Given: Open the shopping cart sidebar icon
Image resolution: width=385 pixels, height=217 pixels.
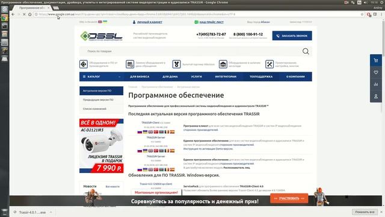Looking at the screenshot, I should tap(376, 60).
